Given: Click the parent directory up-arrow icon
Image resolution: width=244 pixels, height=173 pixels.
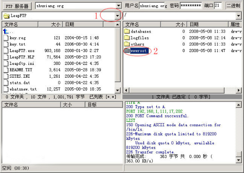Looking at the screenshot, I should (x=6, y=31).
